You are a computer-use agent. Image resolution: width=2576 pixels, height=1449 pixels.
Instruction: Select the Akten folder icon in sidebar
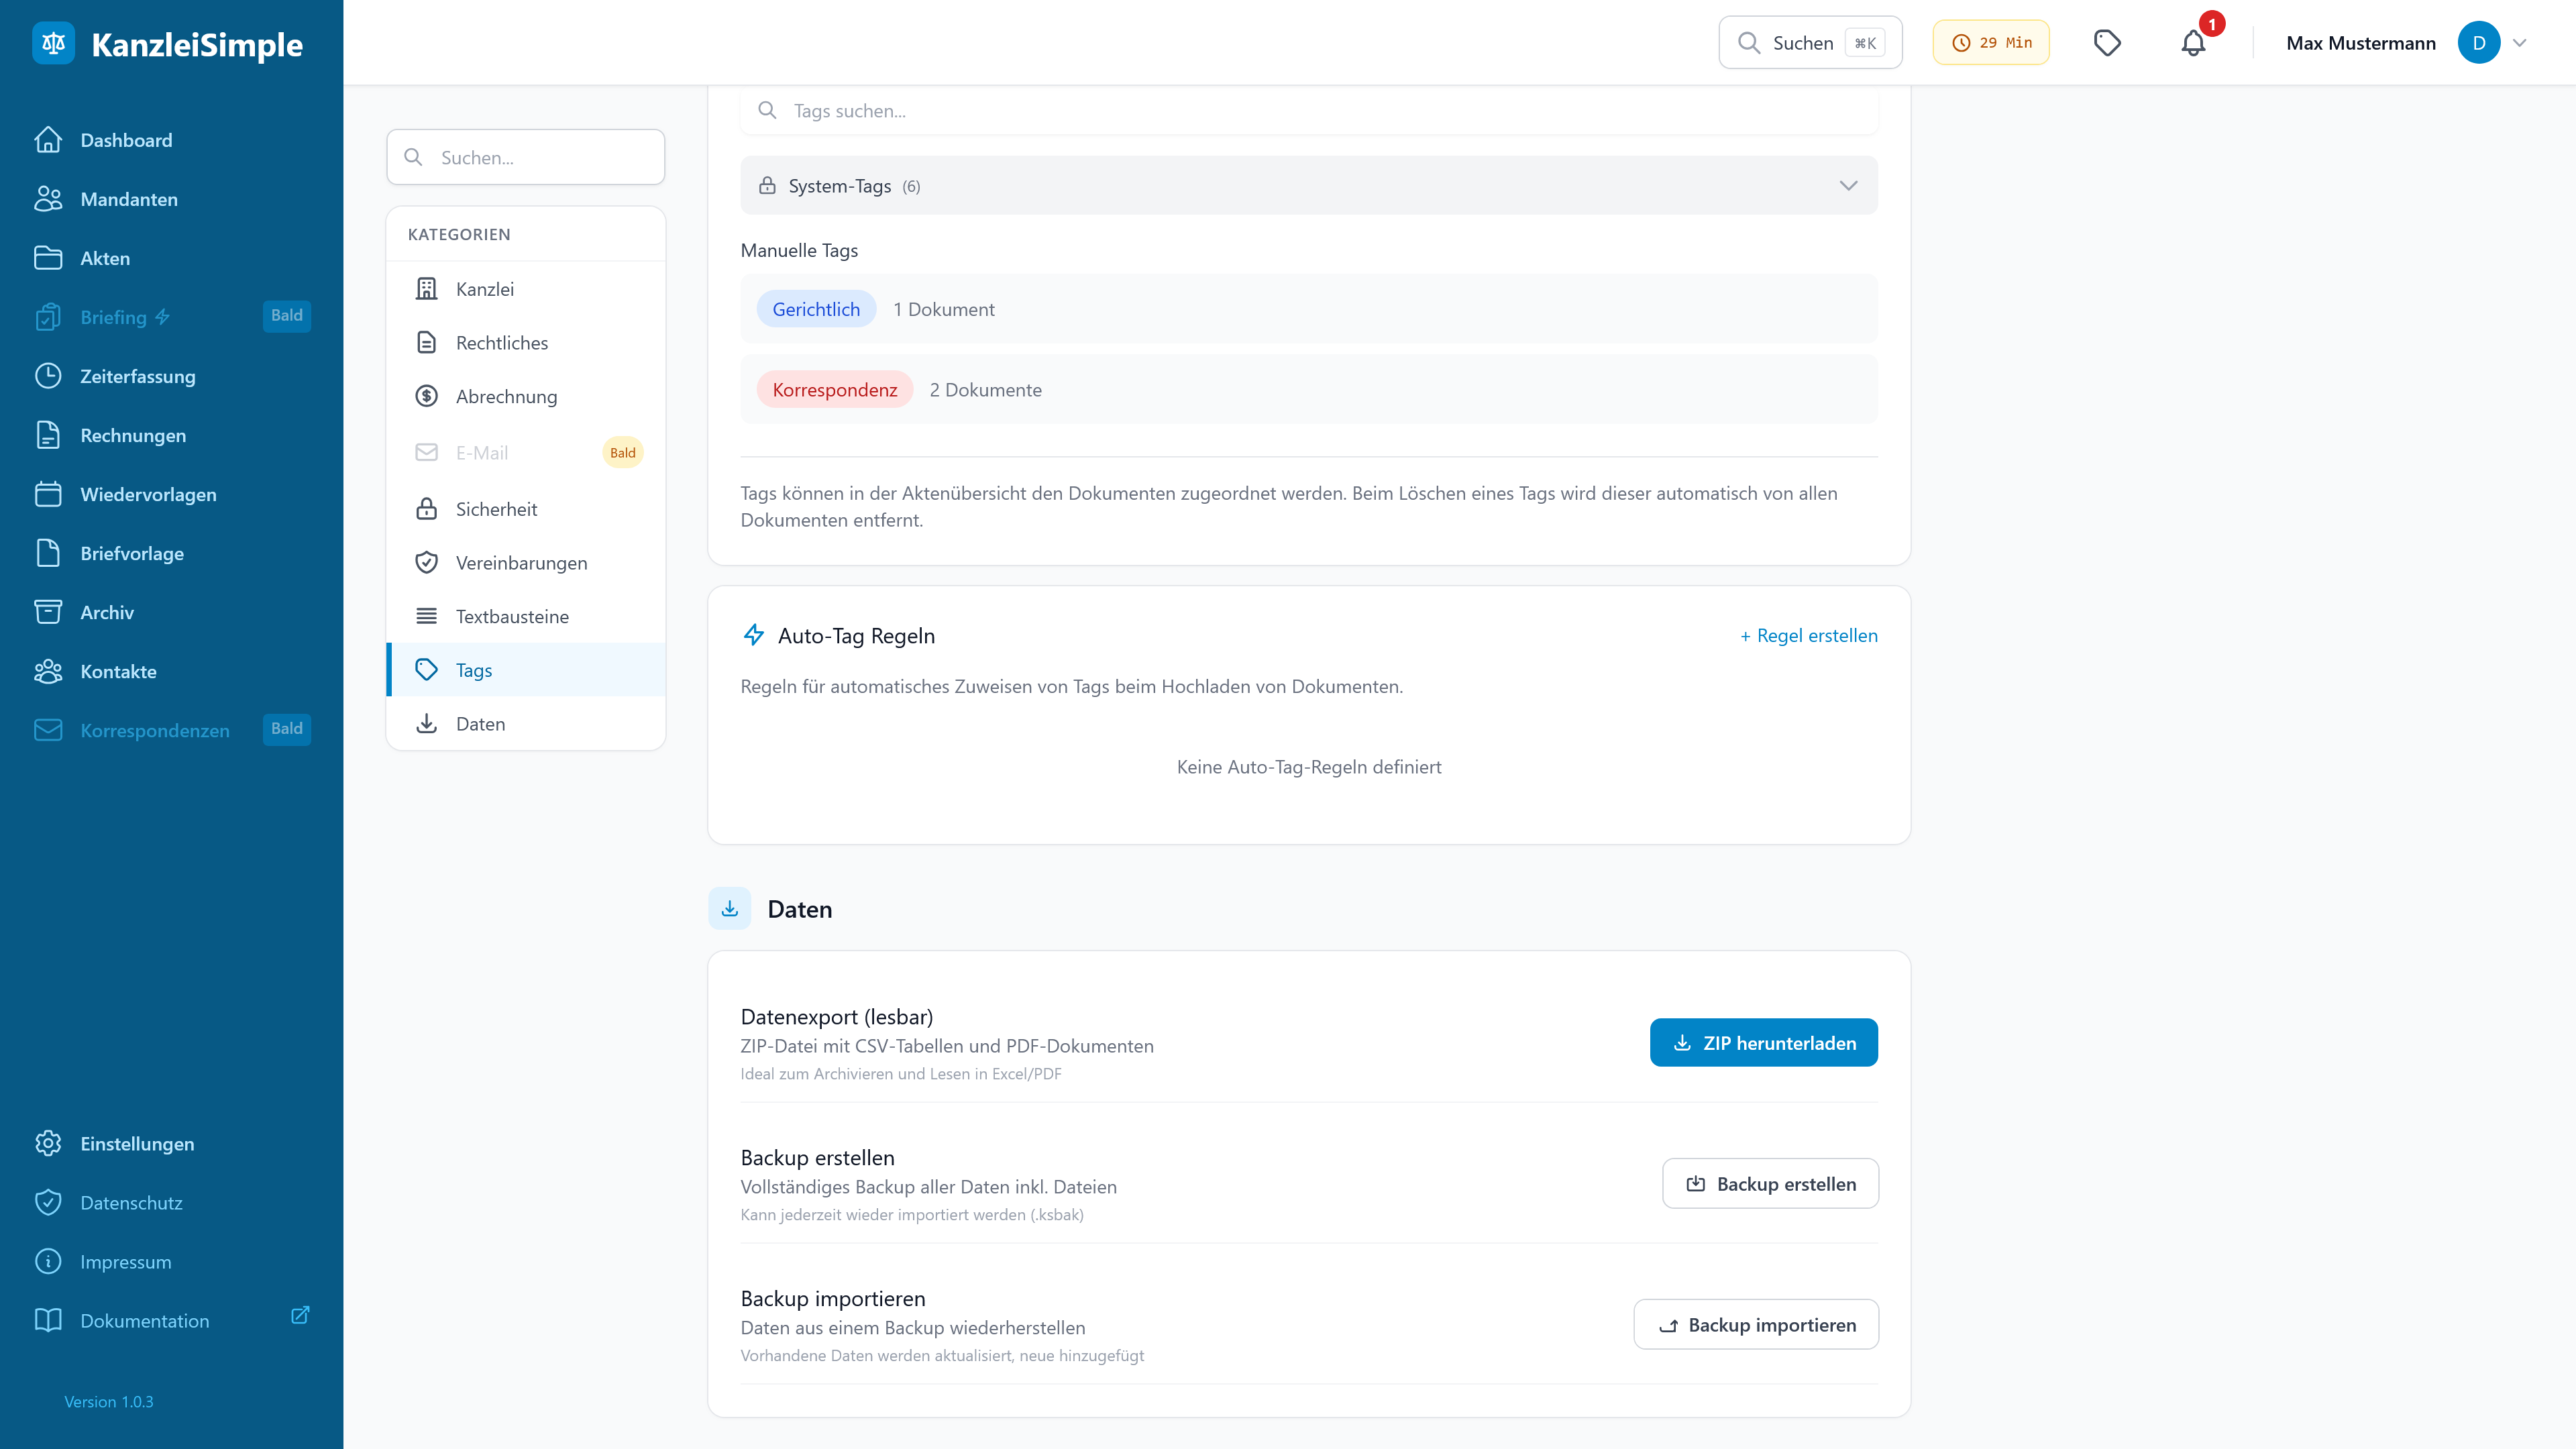tap(49, 257)
